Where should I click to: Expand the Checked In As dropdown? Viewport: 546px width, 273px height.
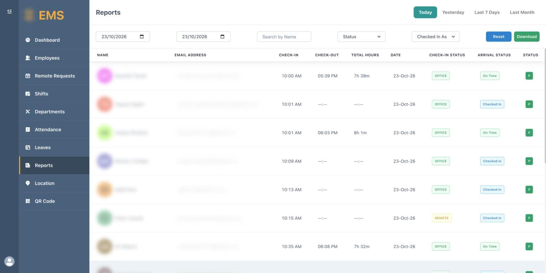coord(436,37)
